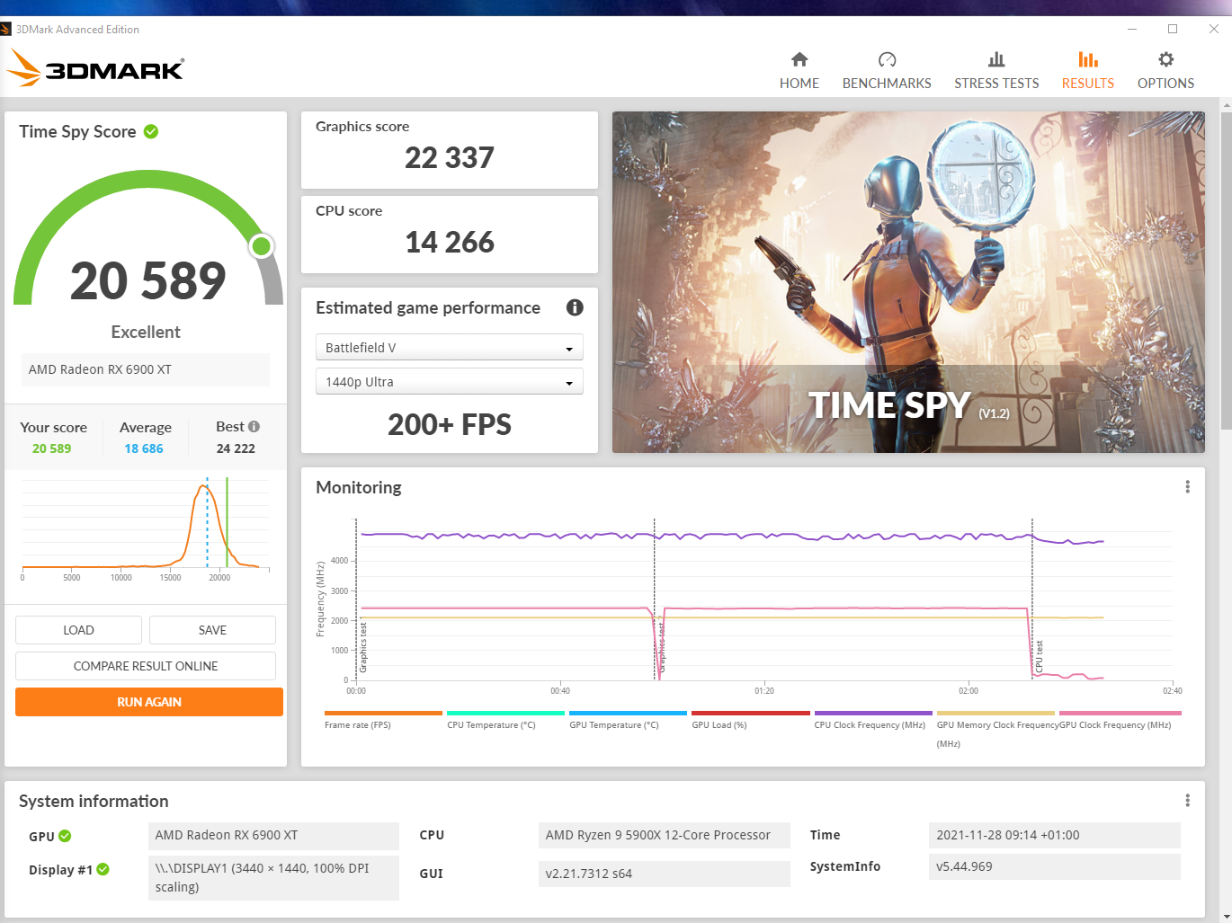Click the GUI version v2.21.7312 s64

coord(664,874)
